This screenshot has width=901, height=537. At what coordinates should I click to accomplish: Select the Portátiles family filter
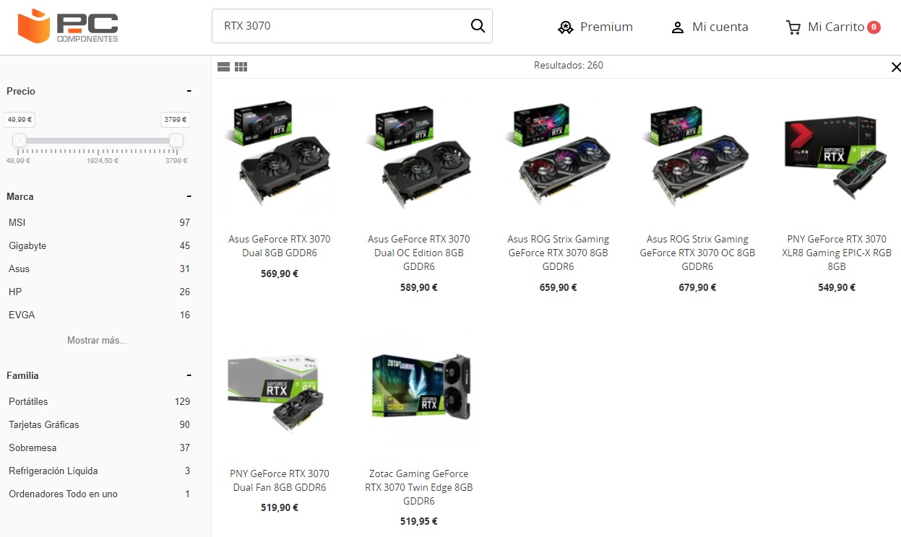pyautogui.click(x=99, y=401)
